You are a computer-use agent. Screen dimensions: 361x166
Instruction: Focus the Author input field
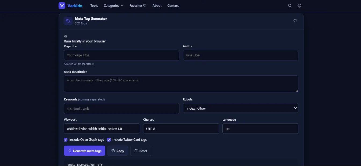240,55
